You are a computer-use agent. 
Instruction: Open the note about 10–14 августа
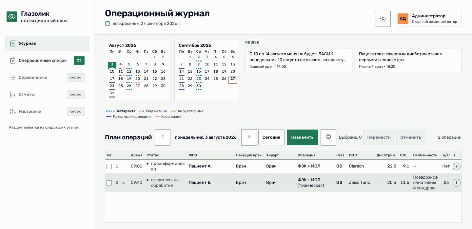point(299,60)
